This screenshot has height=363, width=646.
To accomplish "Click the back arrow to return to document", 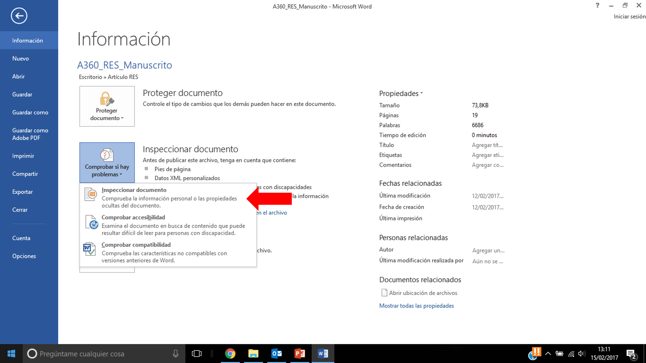I will click(19, 16).
